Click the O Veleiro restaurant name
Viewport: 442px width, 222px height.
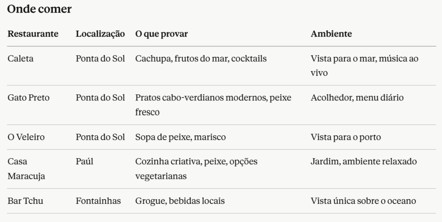(x=26, y=137)
